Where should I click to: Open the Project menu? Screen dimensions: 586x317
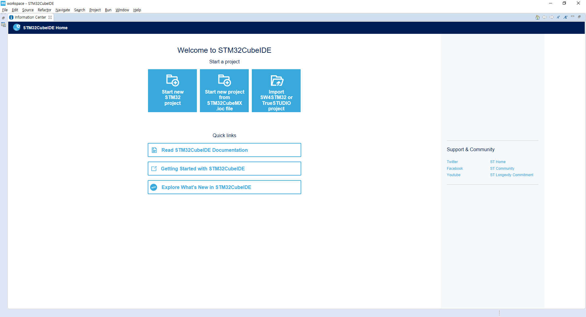(x=95, y=10)
